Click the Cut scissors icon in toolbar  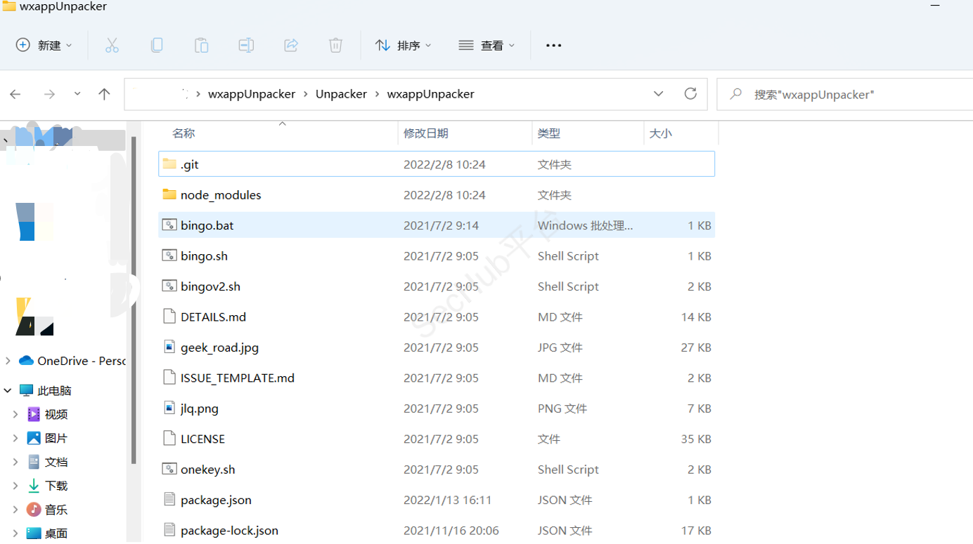tap(112, 46)
